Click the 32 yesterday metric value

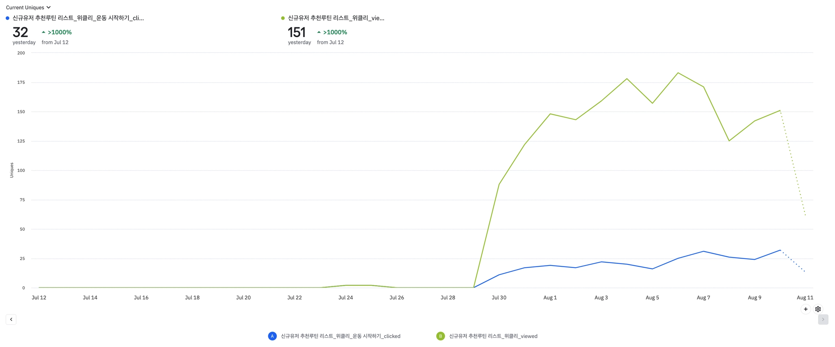pos(20,32)
